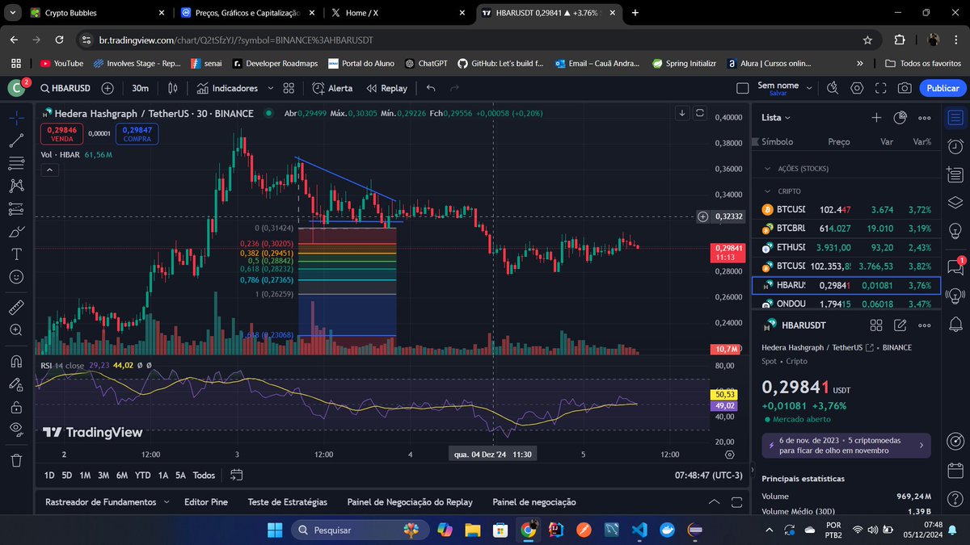The height and width of the screenshot is (545, 970).
Task: Enter fullscreen mode
Action: pyautogui.click(x=881, y=88)
